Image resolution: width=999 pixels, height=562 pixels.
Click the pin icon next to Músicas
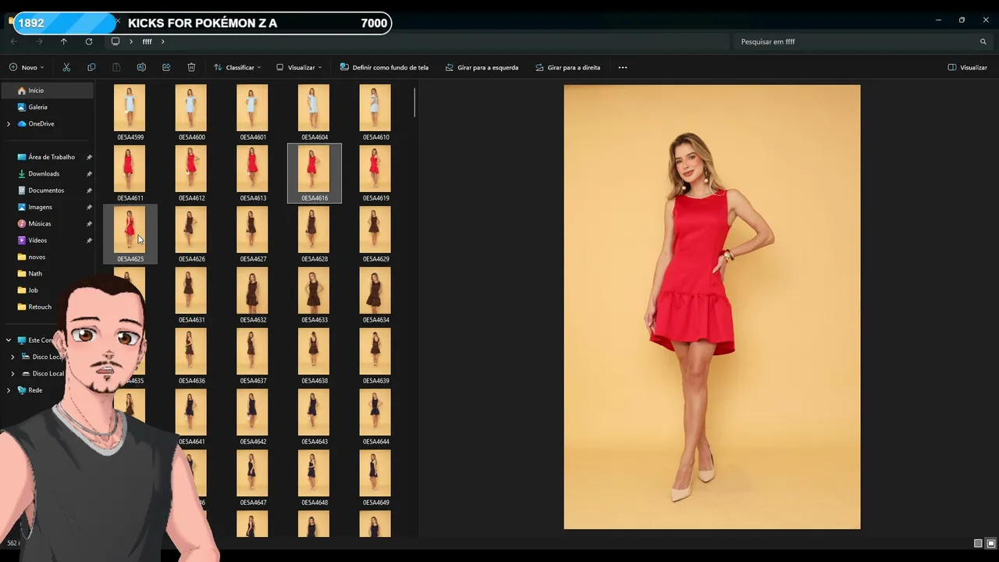[89, 224]
